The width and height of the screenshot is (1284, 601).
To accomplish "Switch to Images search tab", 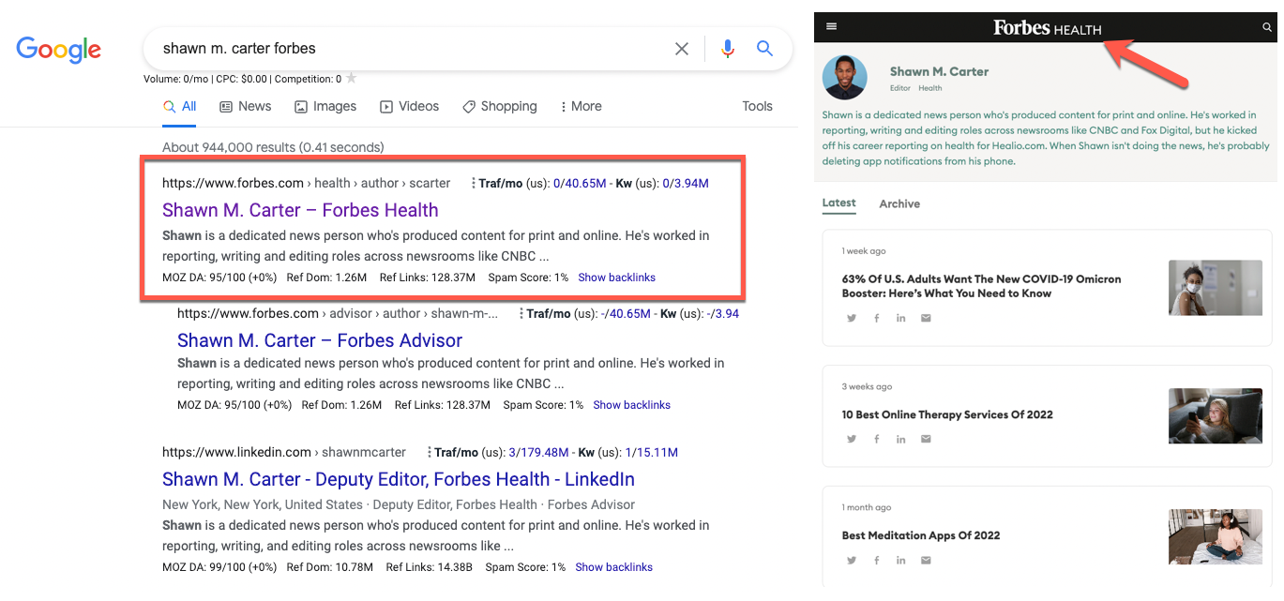I will 325,107.
